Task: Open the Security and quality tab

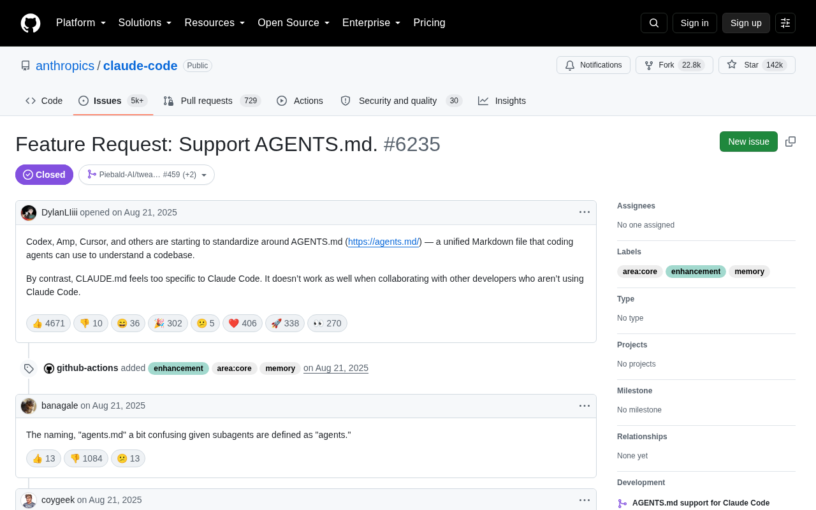Action: 401,101
